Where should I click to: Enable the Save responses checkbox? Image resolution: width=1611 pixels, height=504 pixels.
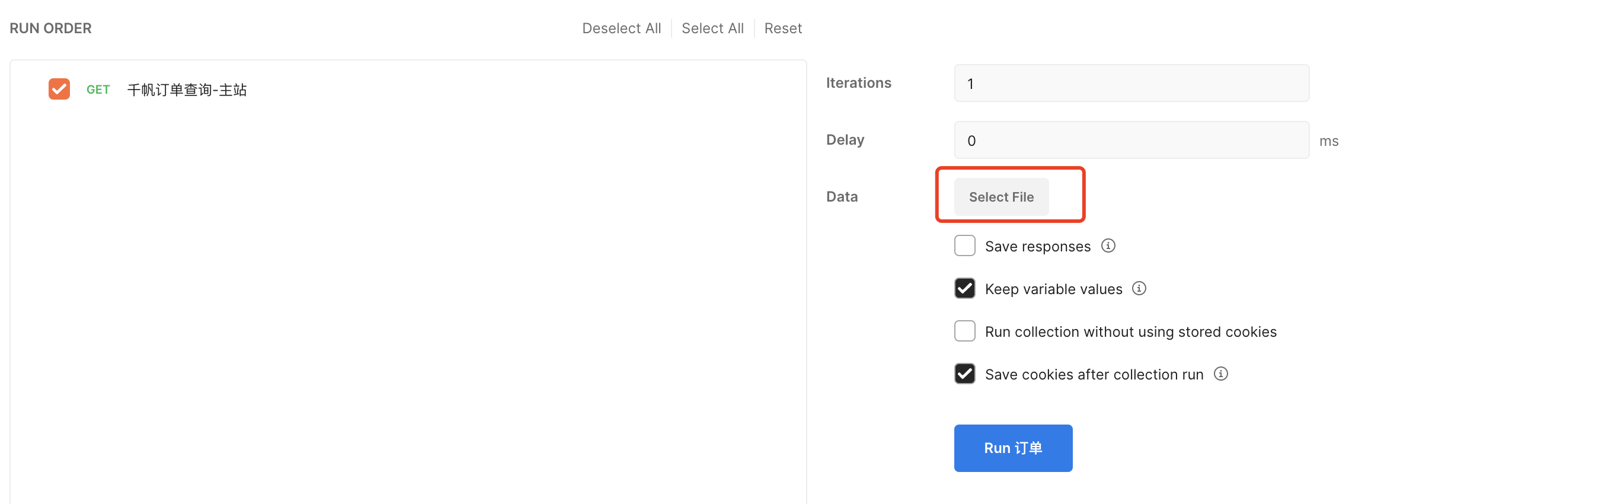point(964,245)
